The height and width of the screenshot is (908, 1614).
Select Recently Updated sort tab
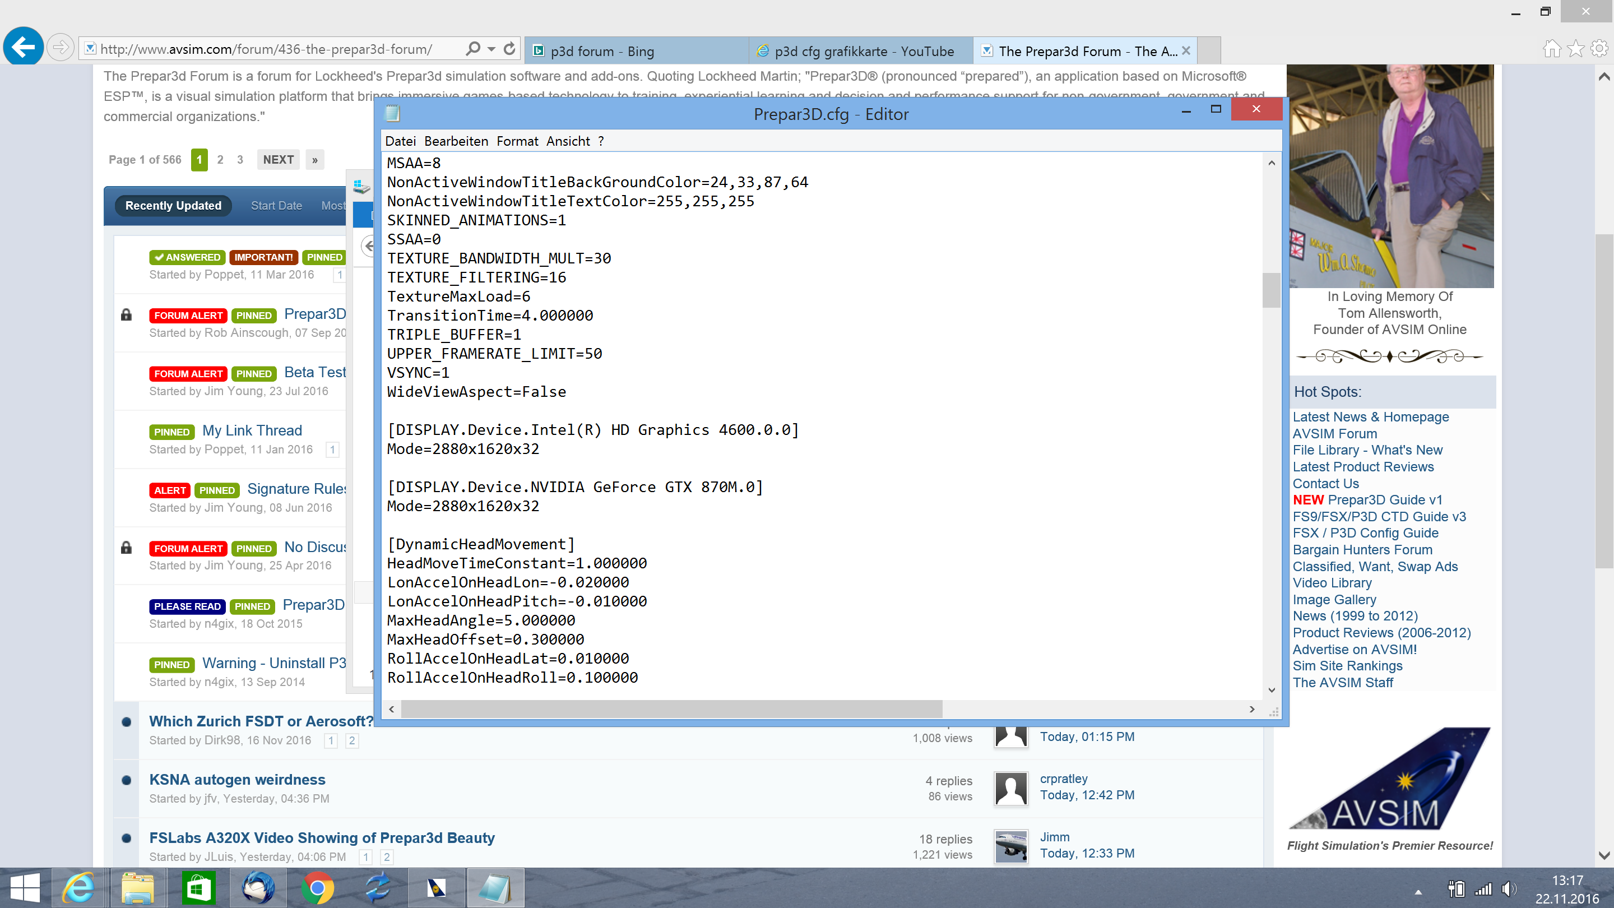tap(173, 206)
